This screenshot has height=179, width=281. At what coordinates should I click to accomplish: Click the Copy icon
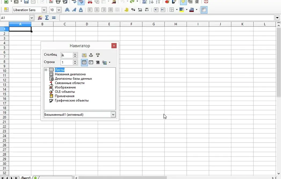click(x=97, y=2)
